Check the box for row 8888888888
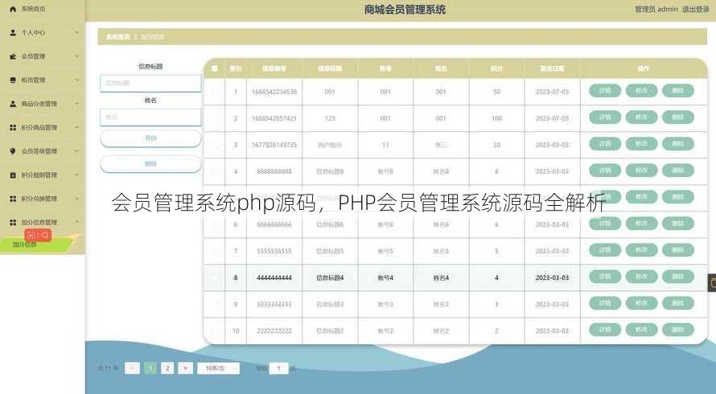 coord(215,171)
